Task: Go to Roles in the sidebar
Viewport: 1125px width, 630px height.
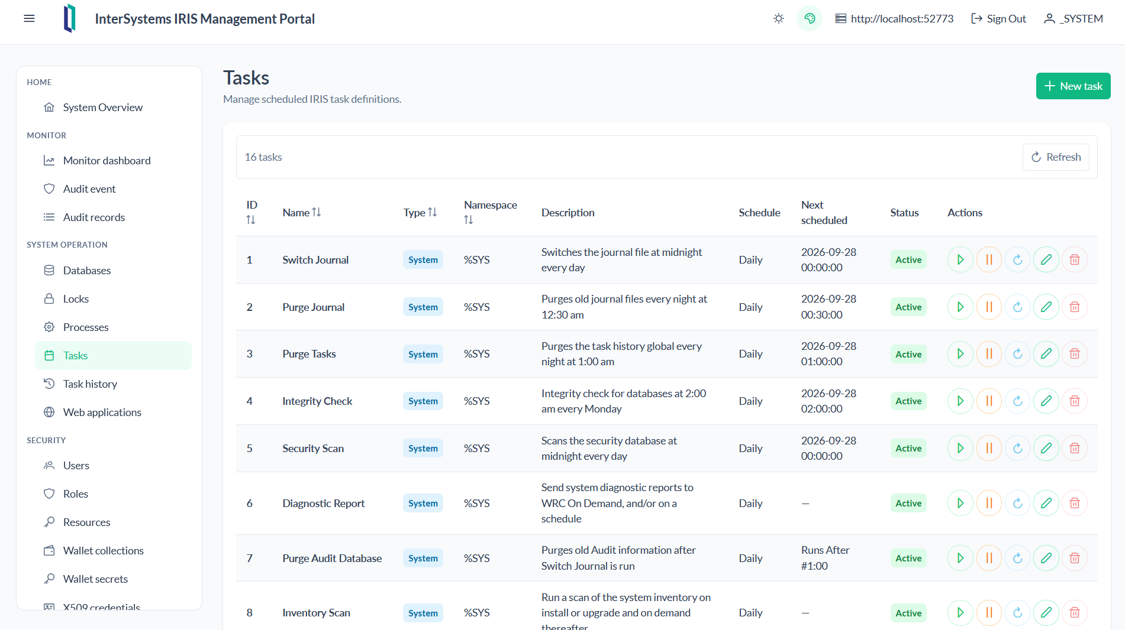Action: pyautogui.click(x=113, y=493)
